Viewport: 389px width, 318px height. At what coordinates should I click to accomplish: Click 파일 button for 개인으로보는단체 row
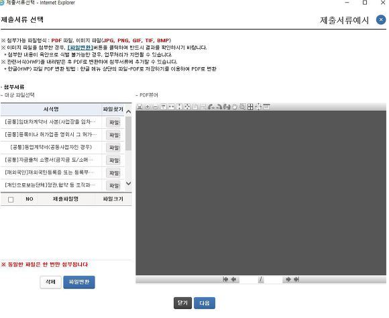coord(113,186)
